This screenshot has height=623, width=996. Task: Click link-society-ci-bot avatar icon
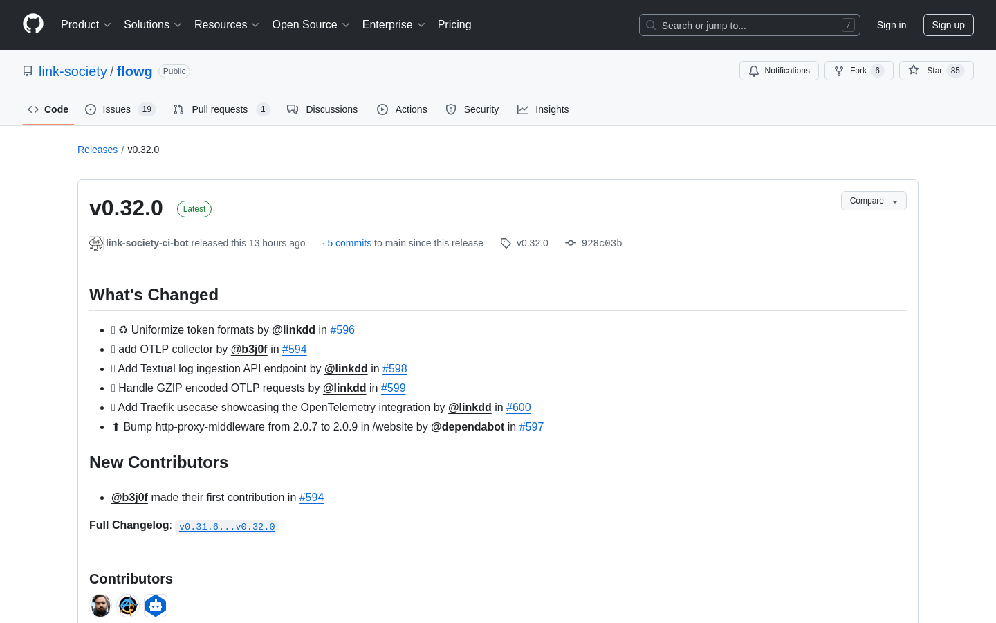coord(96,243)
